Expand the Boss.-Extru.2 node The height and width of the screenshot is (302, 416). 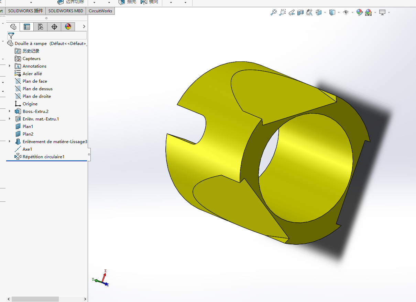point(10,111)
